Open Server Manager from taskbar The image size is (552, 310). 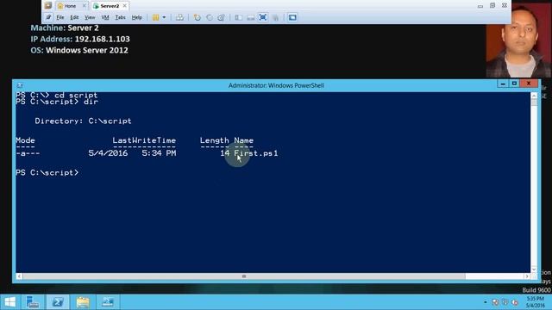[33, 302]
